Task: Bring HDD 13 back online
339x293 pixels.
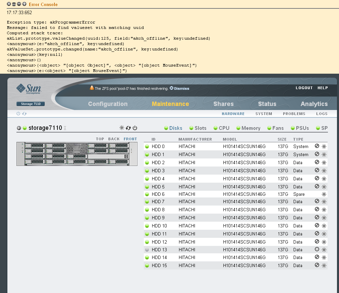Action: point(317,249)
